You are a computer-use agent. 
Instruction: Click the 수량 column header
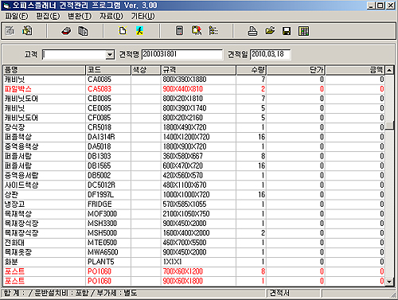tap(252, 70)
